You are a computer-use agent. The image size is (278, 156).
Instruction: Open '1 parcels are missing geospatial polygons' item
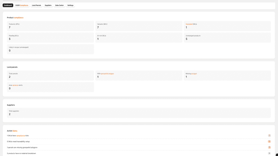(x=139, y=147)
